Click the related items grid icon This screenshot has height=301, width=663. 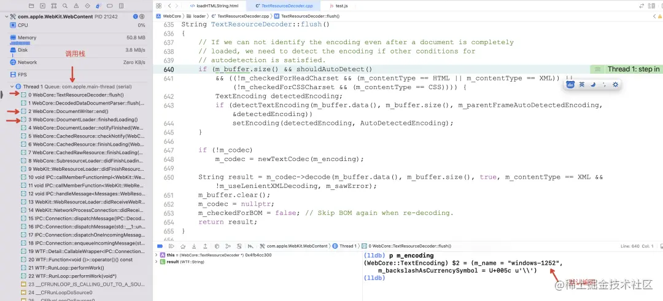(x=158, y=6)
